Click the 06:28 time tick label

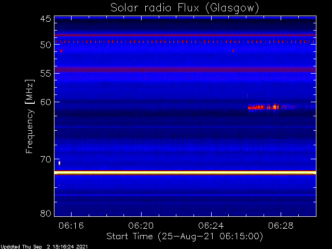(x=281, y=226)
